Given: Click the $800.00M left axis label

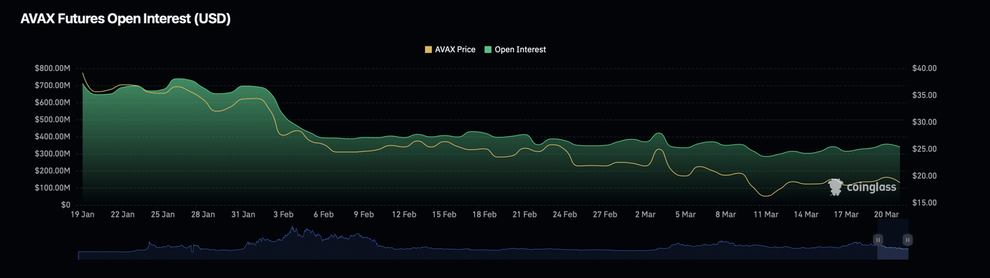Looking at the screenshot, I should point(53,68).
